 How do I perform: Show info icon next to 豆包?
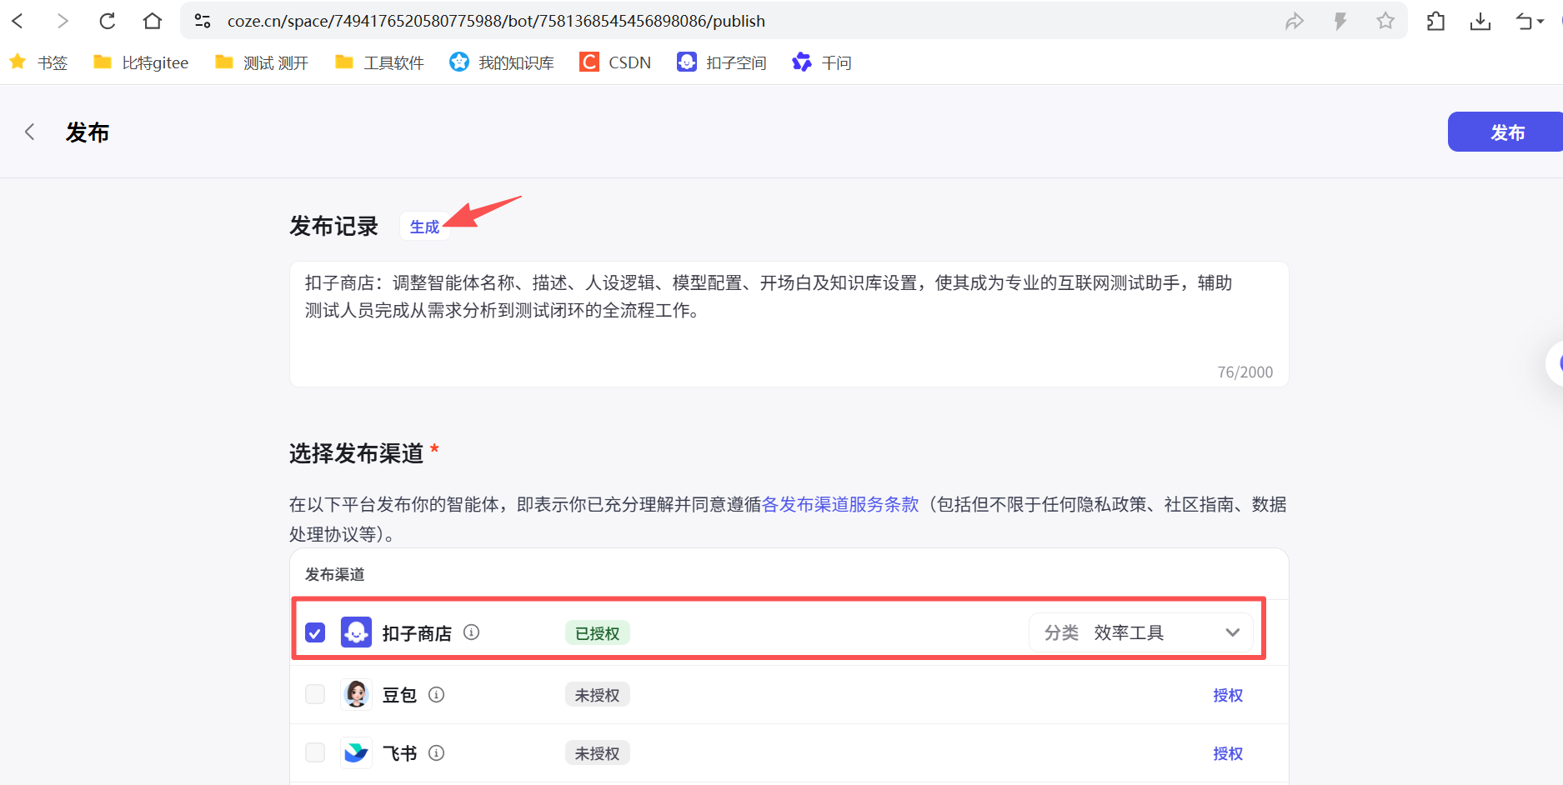tap(437, 694)
